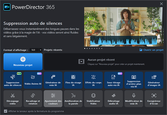The width and height of the screenshot is (167, 115).
Task: Click the film icon beside Aucun projet récent
Action: click(81, 61)
